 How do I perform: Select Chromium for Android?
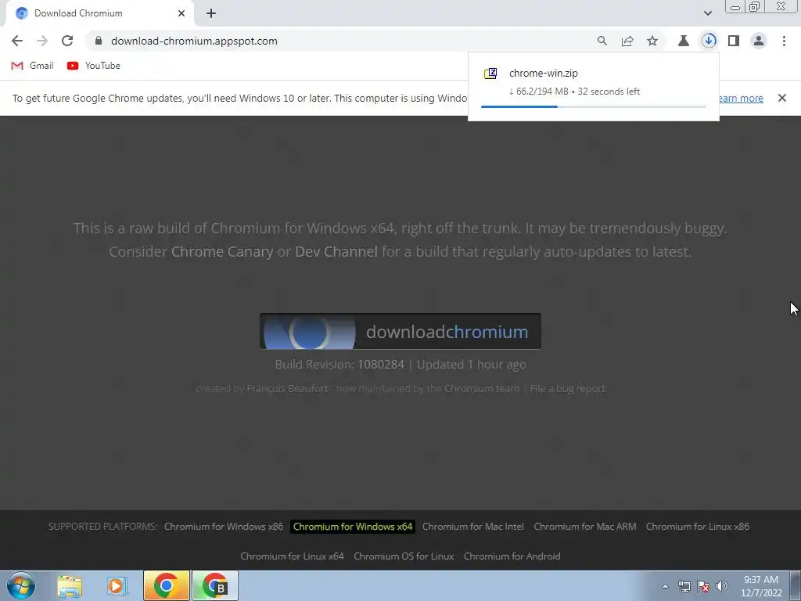[x=512, y=556]
